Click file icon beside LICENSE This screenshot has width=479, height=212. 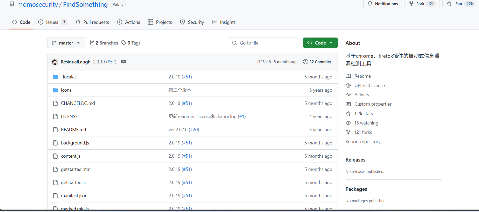(55, 116)
